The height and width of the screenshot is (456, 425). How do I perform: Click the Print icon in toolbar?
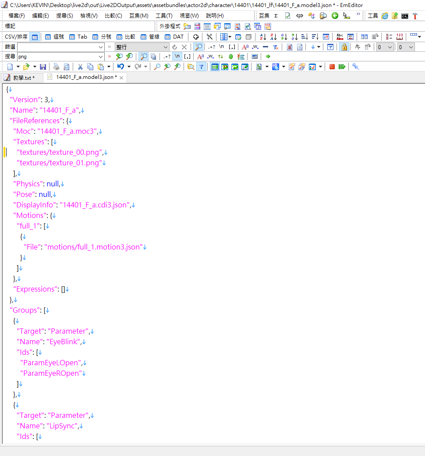(56, 67)
